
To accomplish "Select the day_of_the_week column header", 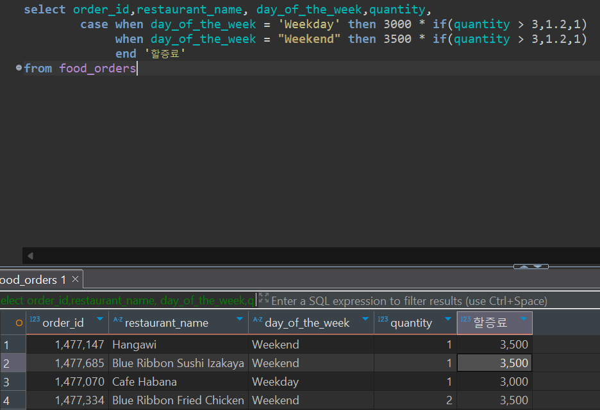I will coord(311,323).
